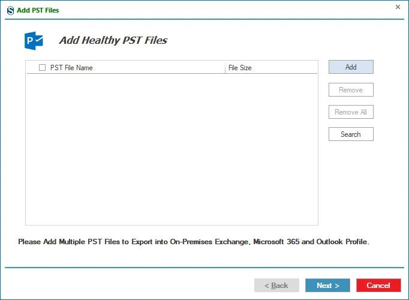Open Search for PST files

click(x=351, y=134)
